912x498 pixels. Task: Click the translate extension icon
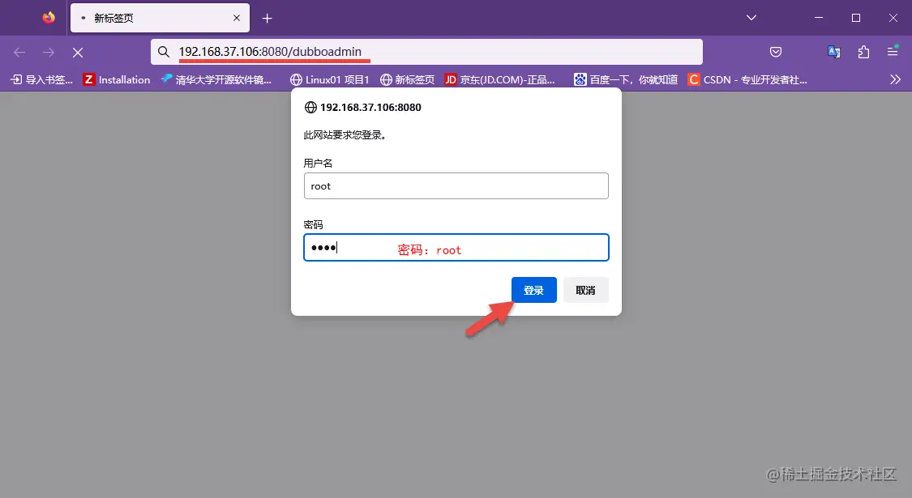point(834,52)
